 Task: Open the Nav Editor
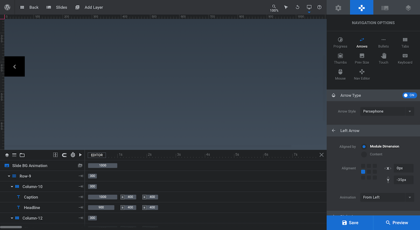click(362, 75)
